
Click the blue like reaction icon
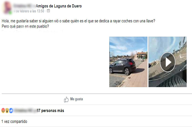click(x=11, y=111)
